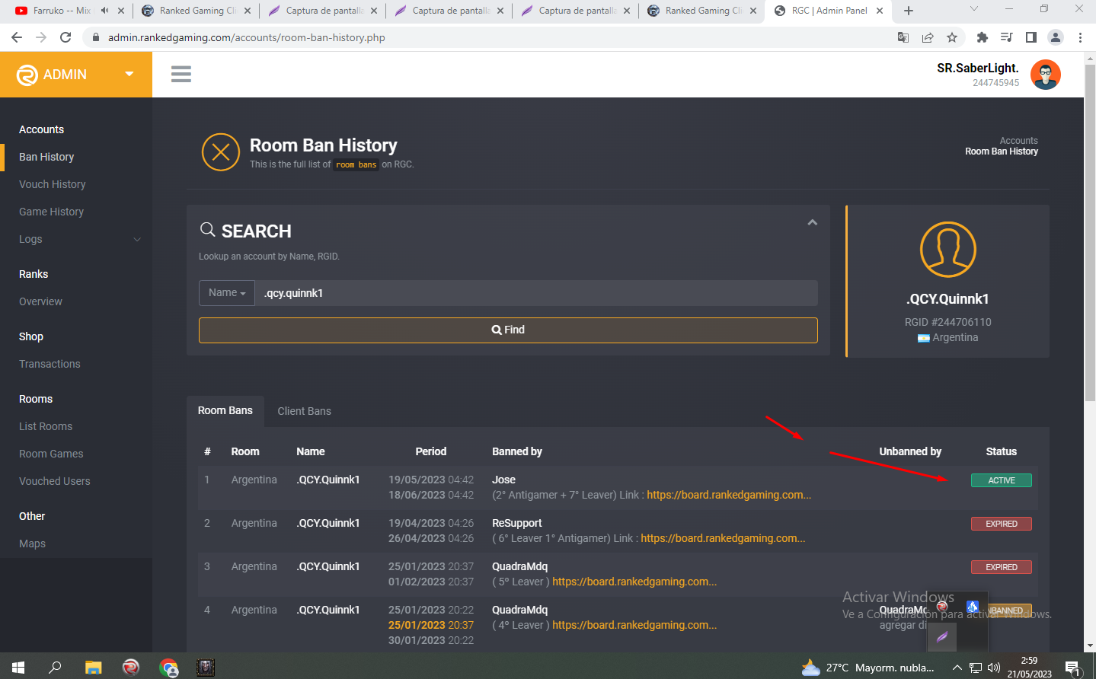1096x679 pixels.
Task: Click the browser back arrow
Action: tap(17, 37)
